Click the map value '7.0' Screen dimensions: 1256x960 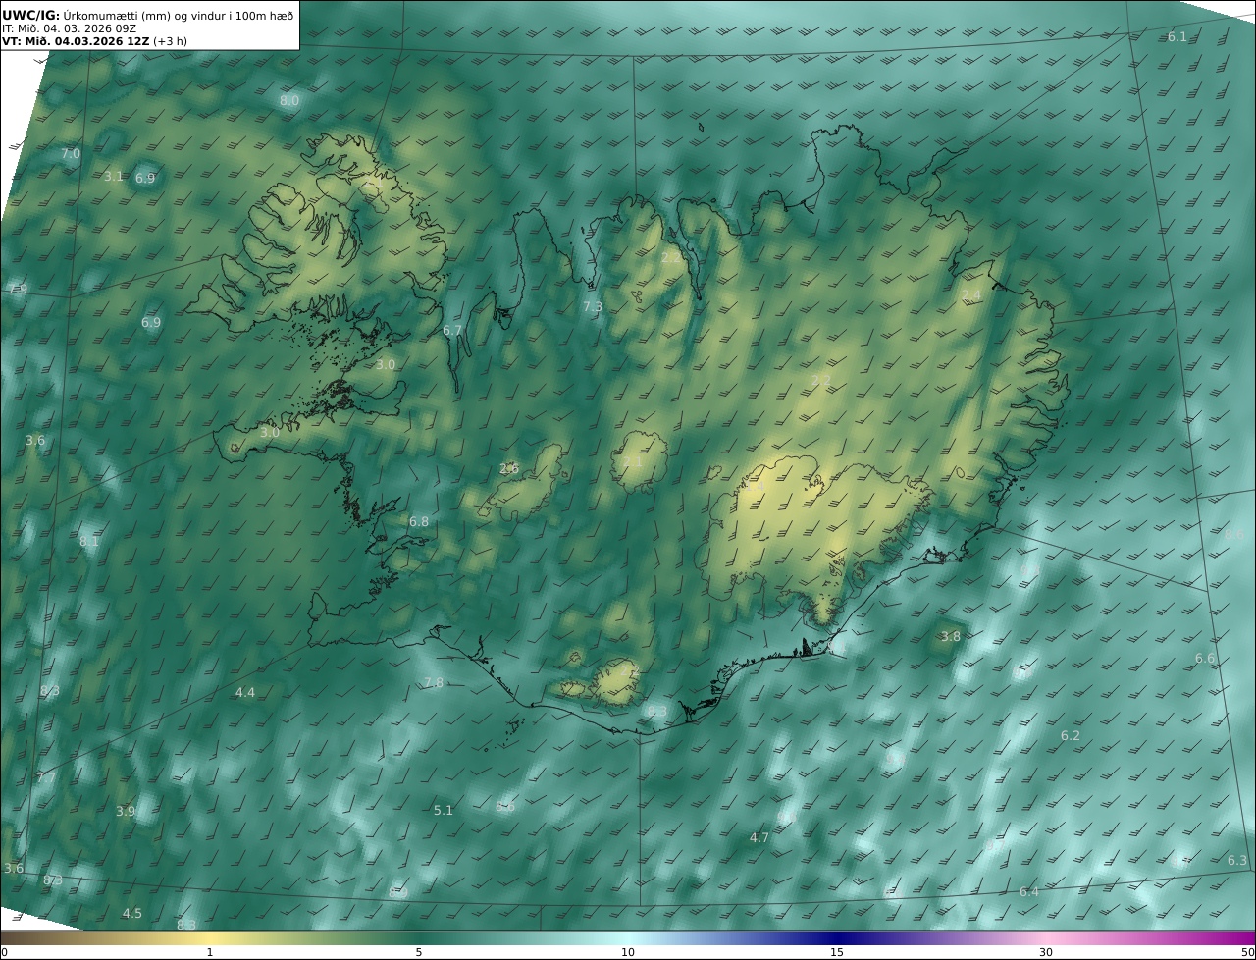coord(71,154)
